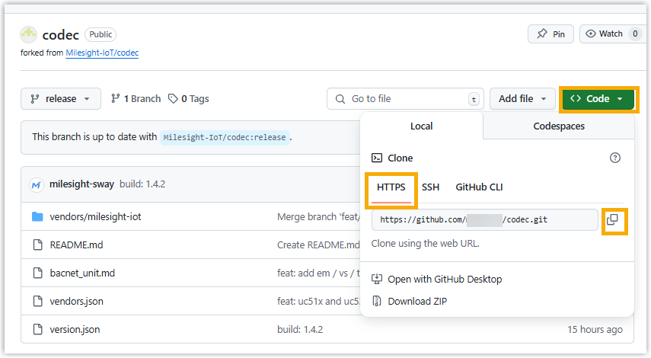The image size is (651, 358).
Task: Click the repository owner avatar
Action: [29, 34]
